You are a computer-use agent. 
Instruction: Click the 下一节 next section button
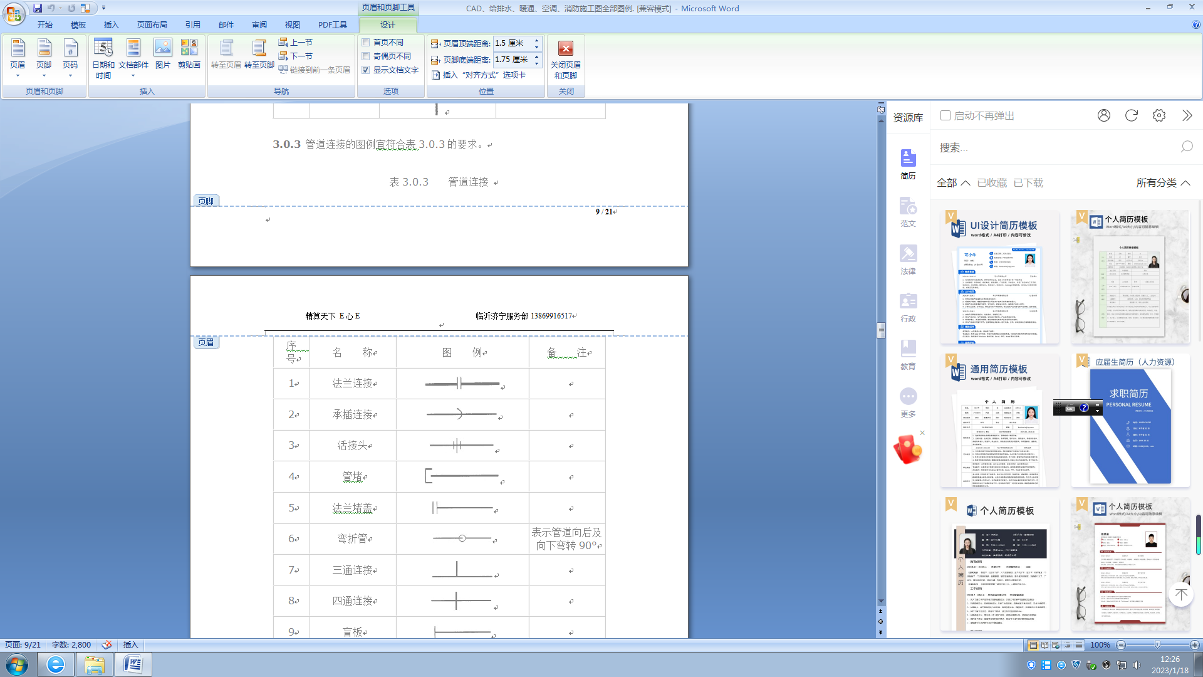click(x=296, y=56)
